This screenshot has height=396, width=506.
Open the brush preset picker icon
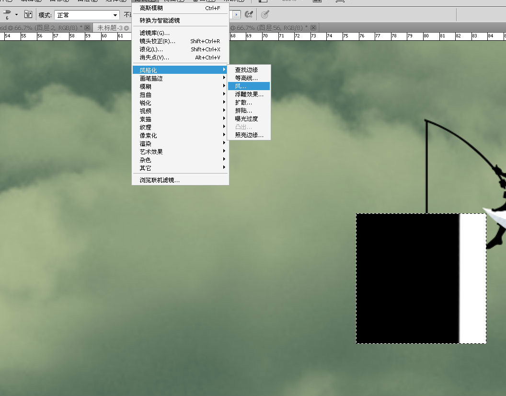click(x=7, y=14)
